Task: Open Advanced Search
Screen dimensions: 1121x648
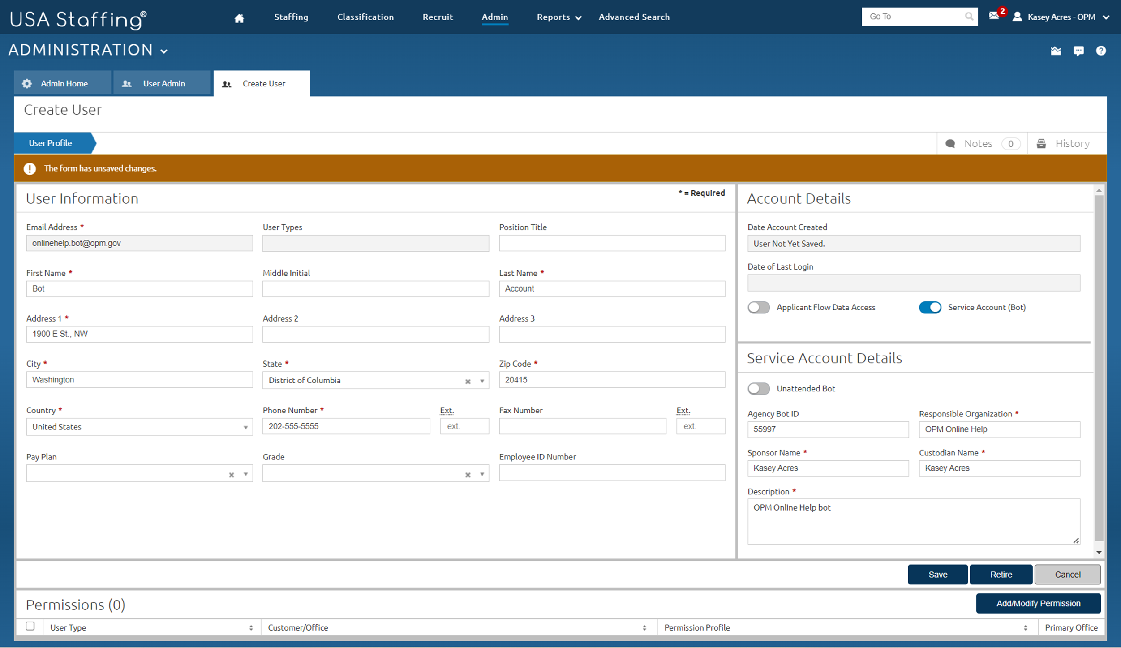Action: coord(634,17)
